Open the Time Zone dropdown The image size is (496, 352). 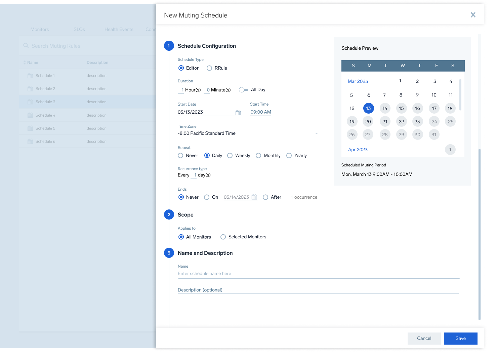click(x=316, y=133)
